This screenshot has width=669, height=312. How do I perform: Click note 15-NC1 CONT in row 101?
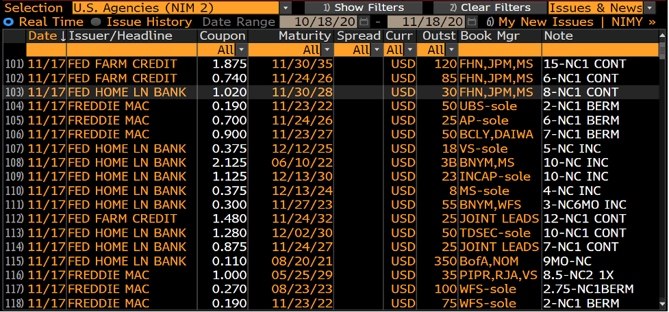point(585,64)
